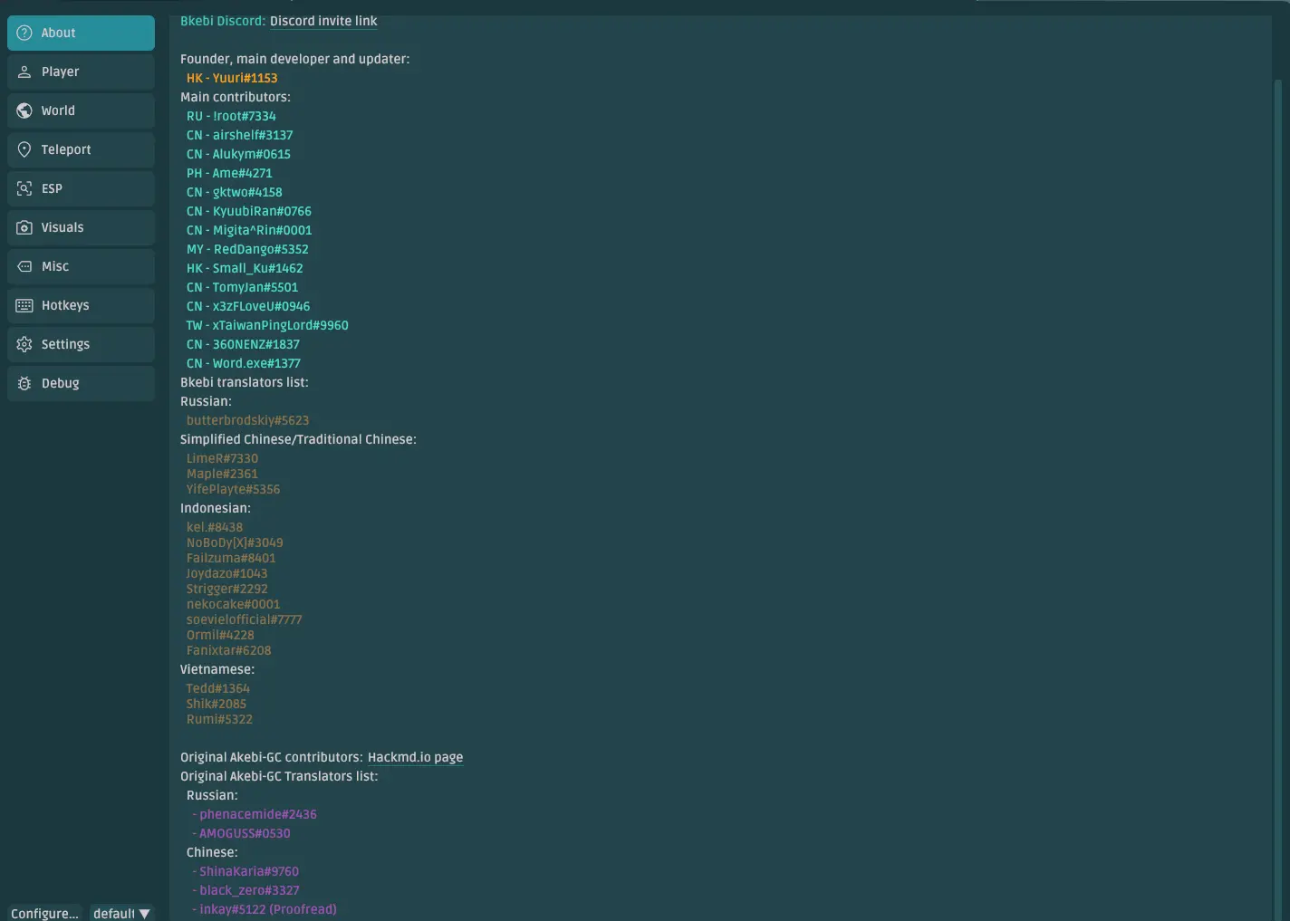Click contributor CN - airshelf#3137

coord(239,135)
